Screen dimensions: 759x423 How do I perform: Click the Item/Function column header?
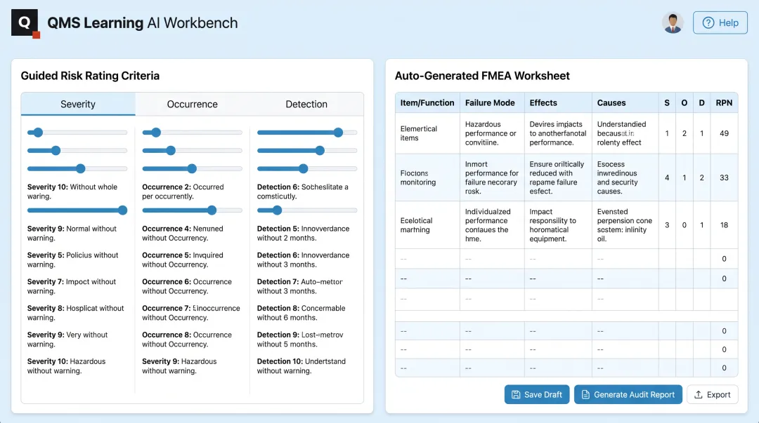[427, 103]
